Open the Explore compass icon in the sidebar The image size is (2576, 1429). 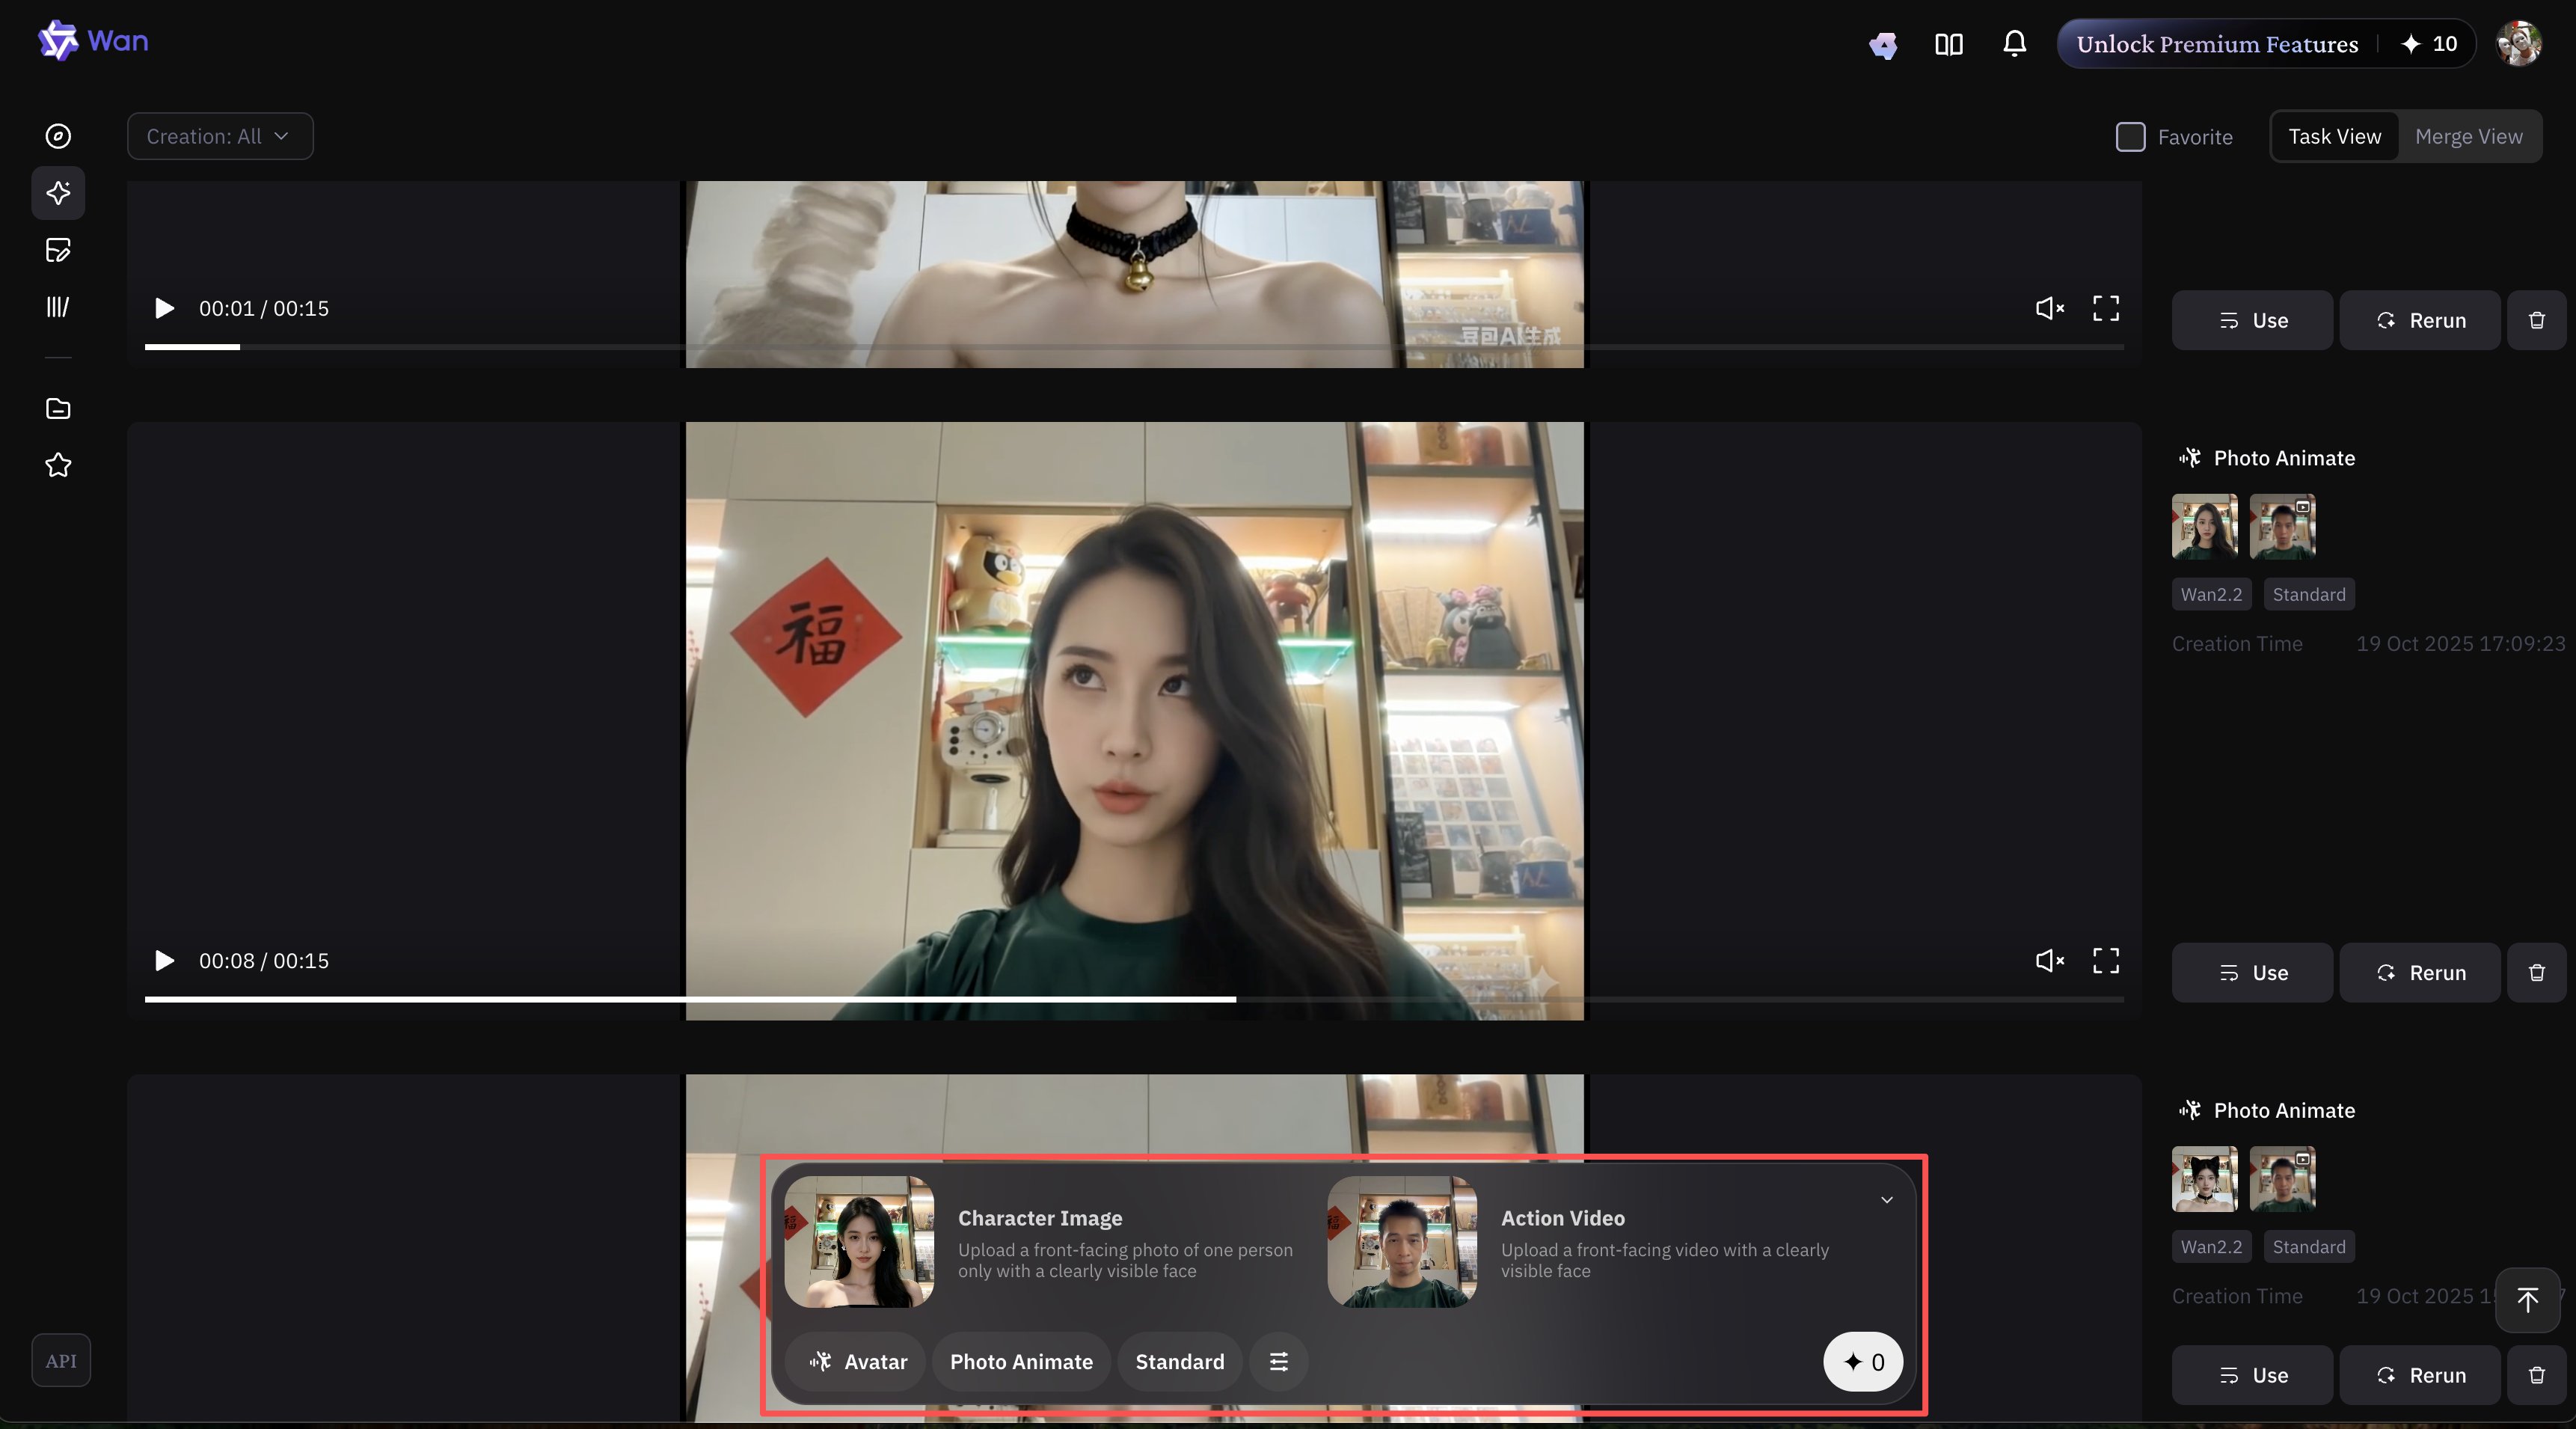[x=58, y=136]
